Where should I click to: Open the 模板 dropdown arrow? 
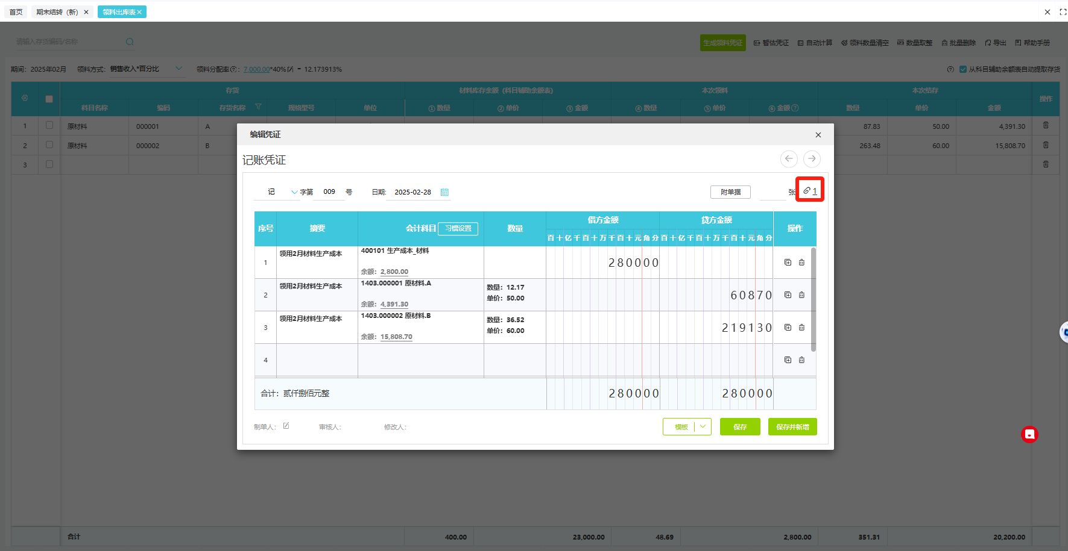click(703, 426)
